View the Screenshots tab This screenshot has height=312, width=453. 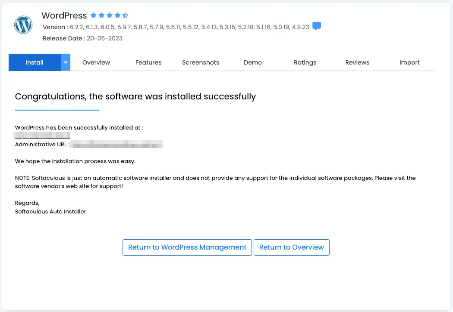[201, 62]
